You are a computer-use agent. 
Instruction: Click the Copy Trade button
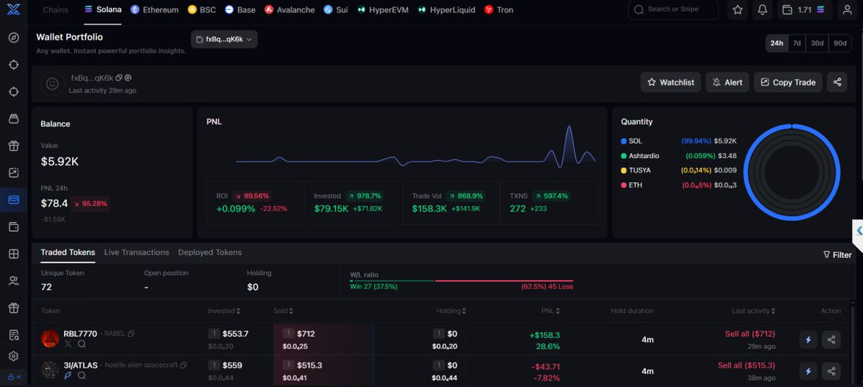tap(787, 82)
